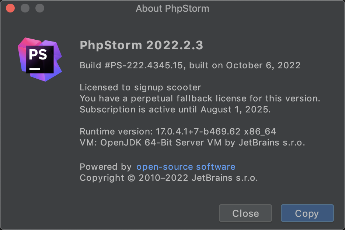The height and width of the screenshot is (230, 345).
Task: Click the Copy button
Action: pos(307,213)
